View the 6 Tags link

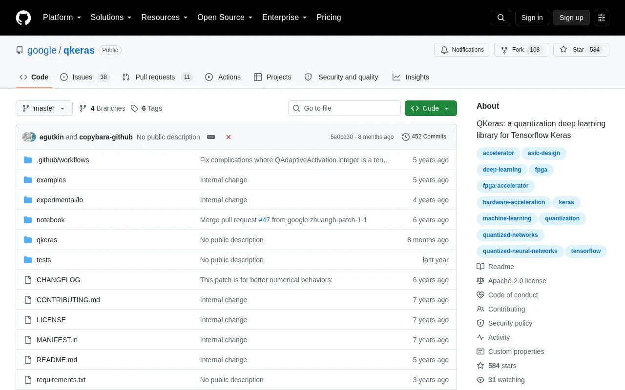tap(146, 108)
